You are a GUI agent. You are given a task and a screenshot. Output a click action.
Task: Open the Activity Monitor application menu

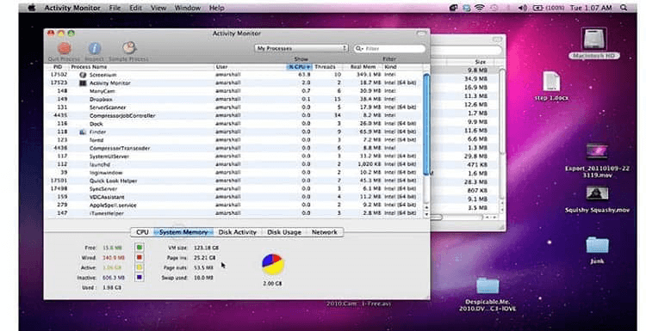click(72, 8)
